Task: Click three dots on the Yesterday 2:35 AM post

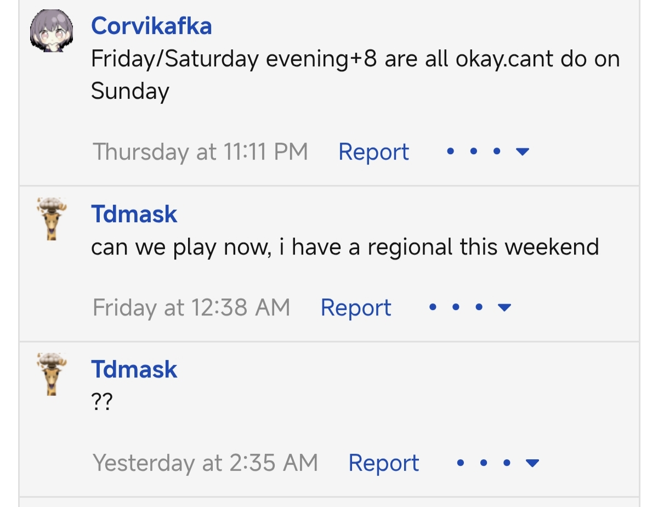Action: 483,463
